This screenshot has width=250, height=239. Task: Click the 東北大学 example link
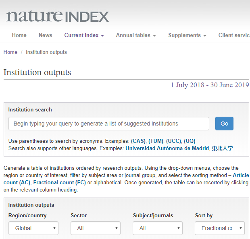tap(222, 148)
